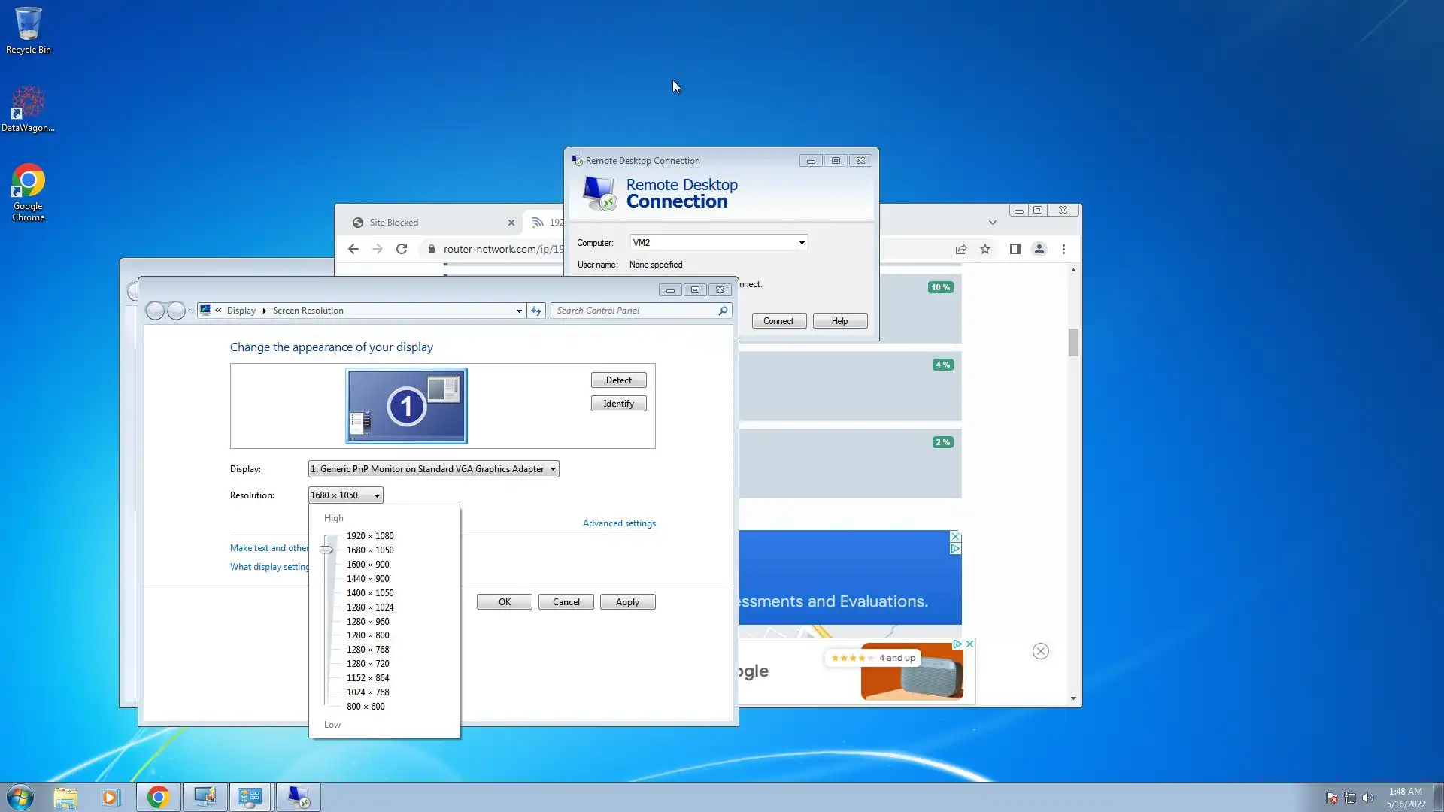The width and height of the screenshot is (1444, 812).
Task: Expand the Display monitor dropdown
Action: pyautogui.click(x=553, y=469)
